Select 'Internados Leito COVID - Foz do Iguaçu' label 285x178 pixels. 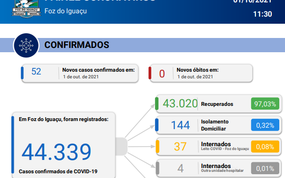[x=225, y=146]
